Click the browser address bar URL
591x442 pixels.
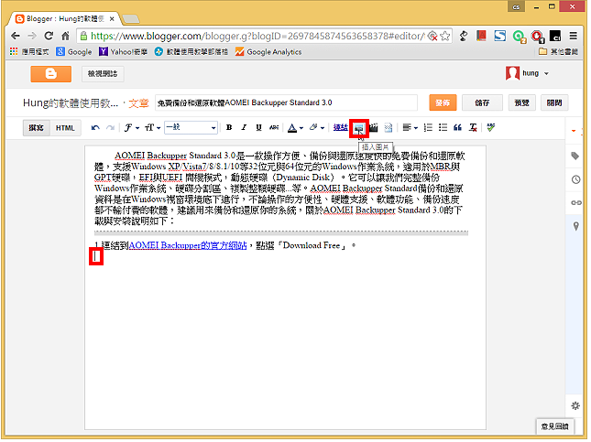257,36
